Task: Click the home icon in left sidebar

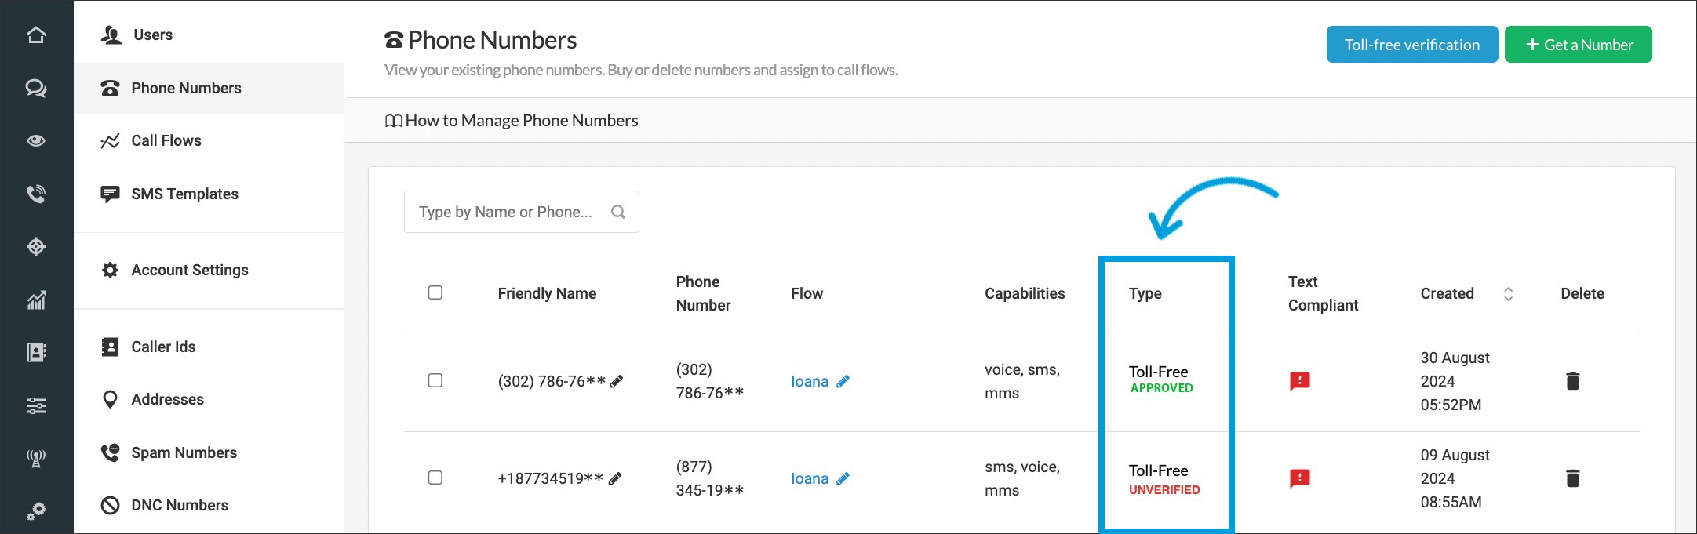Action: [x=36, y=35]
